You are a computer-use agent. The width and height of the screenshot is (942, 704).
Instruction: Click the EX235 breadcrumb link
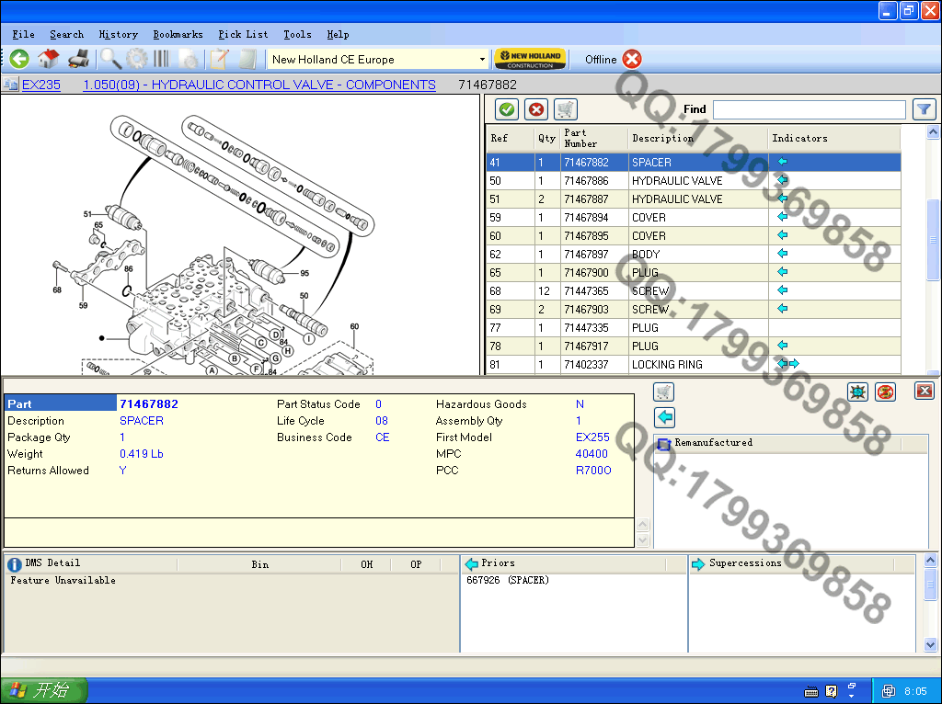coord(41,85)
